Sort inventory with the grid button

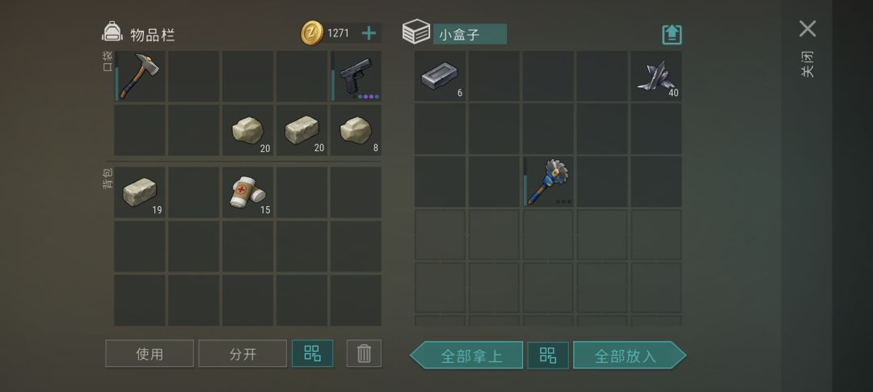(x=312, y=353)
